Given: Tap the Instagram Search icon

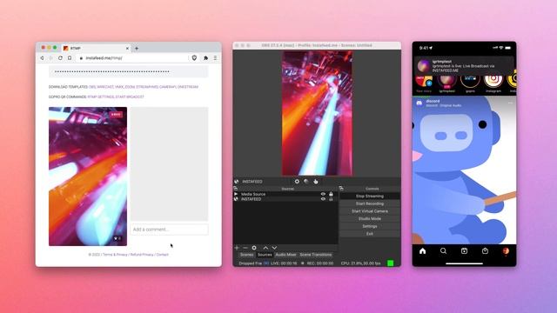Looking at the screenshot, I should point(443,251).
